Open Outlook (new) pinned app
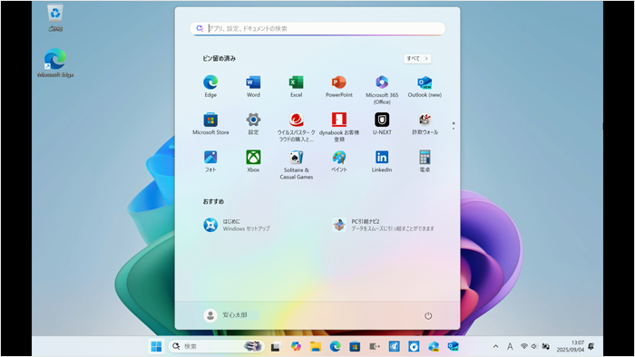The height and width of the screenshot is (357, 635). 425,86
